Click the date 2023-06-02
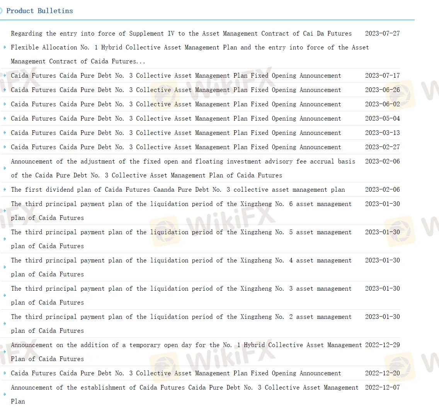Screen dimensions: 439x407 point(383,104)
